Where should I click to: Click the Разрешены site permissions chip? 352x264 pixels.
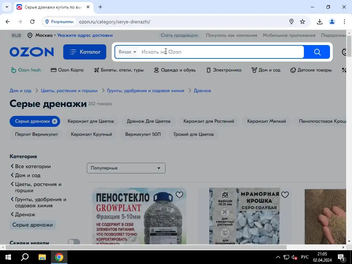(59, 22)
